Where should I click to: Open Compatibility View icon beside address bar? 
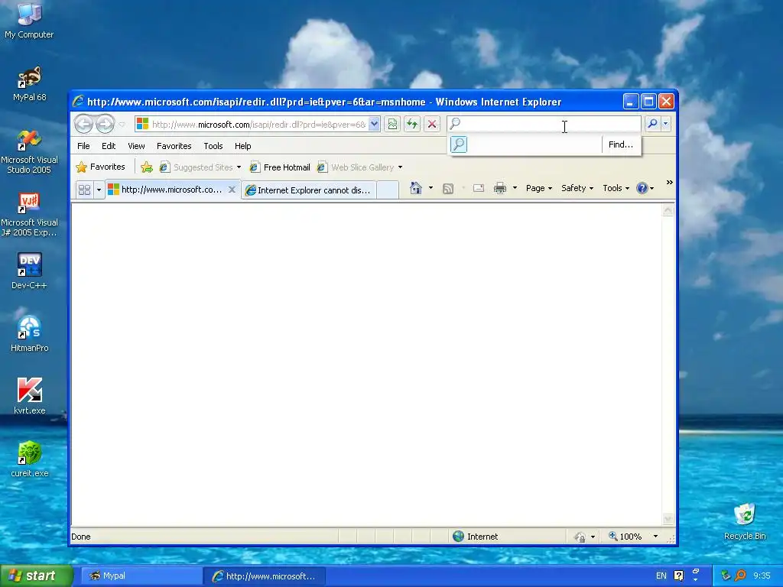click(x=392, y=125)
